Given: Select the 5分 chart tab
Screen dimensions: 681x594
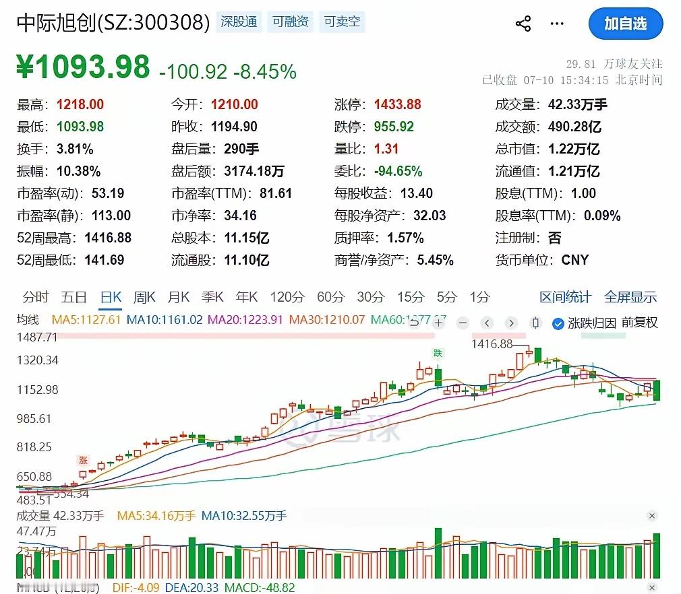Looking at the screenshot, I should point(447,297).
